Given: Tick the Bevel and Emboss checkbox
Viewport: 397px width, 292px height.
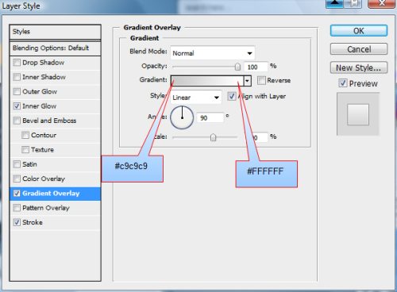Looking at the screenshot, I should [x=17, y=121].
